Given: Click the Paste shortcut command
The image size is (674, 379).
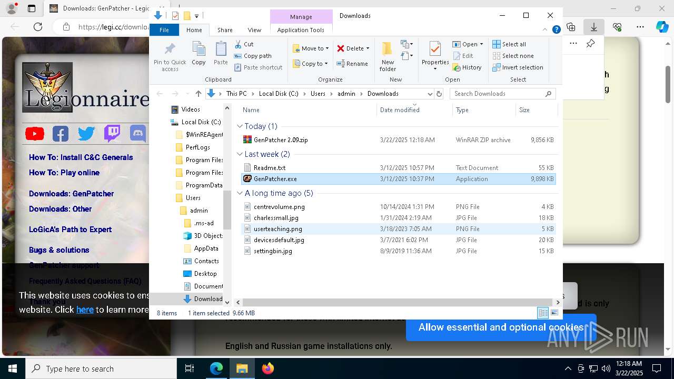Looking at the screenshot, I should pos(258,67).
